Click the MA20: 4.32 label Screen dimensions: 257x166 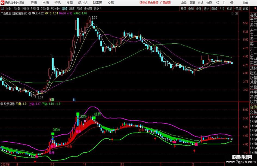tap(66, 13)
